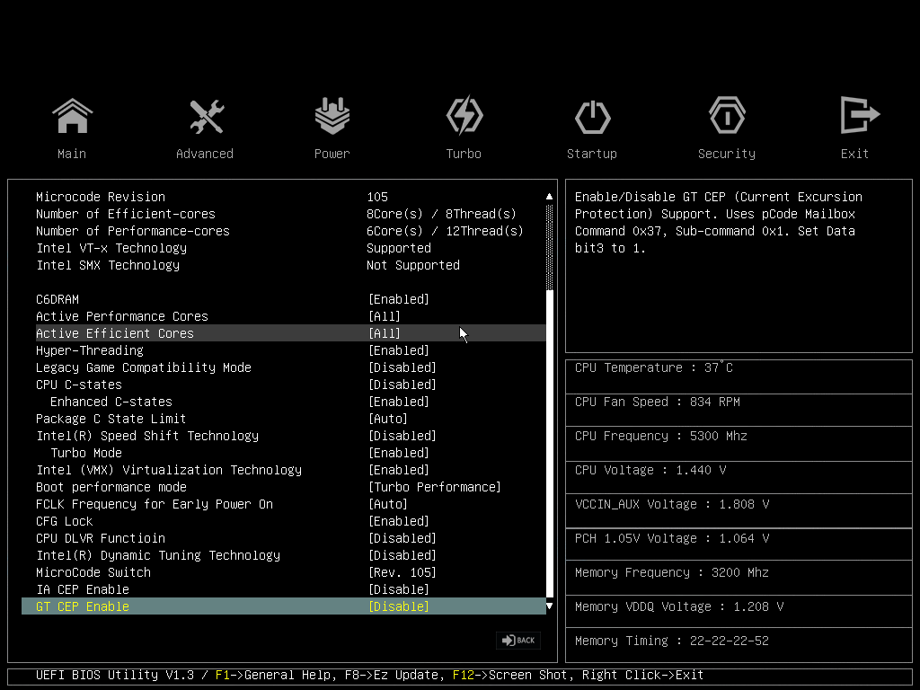The image size is (920, 690).
Task: Click the Main home icon
Action: click(x=72, y=117)
